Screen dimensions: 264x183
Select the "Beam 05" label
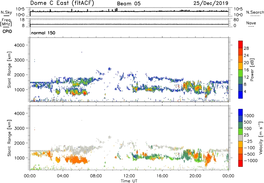pos(129,4)
